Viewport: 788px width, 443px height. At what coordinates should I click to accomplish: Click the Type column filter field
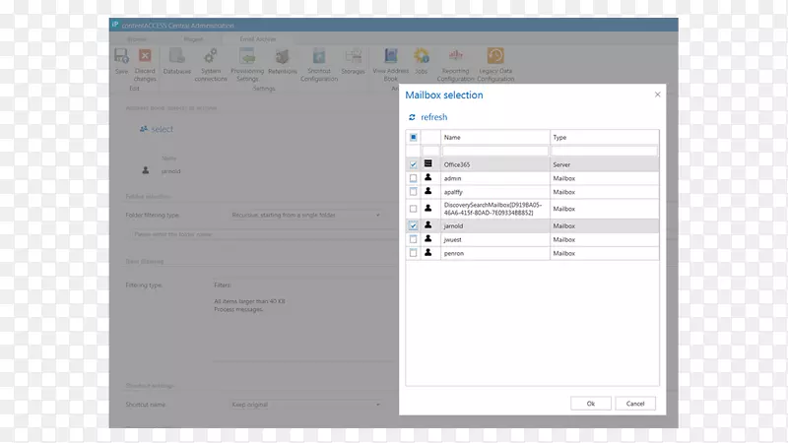(605, 151)
